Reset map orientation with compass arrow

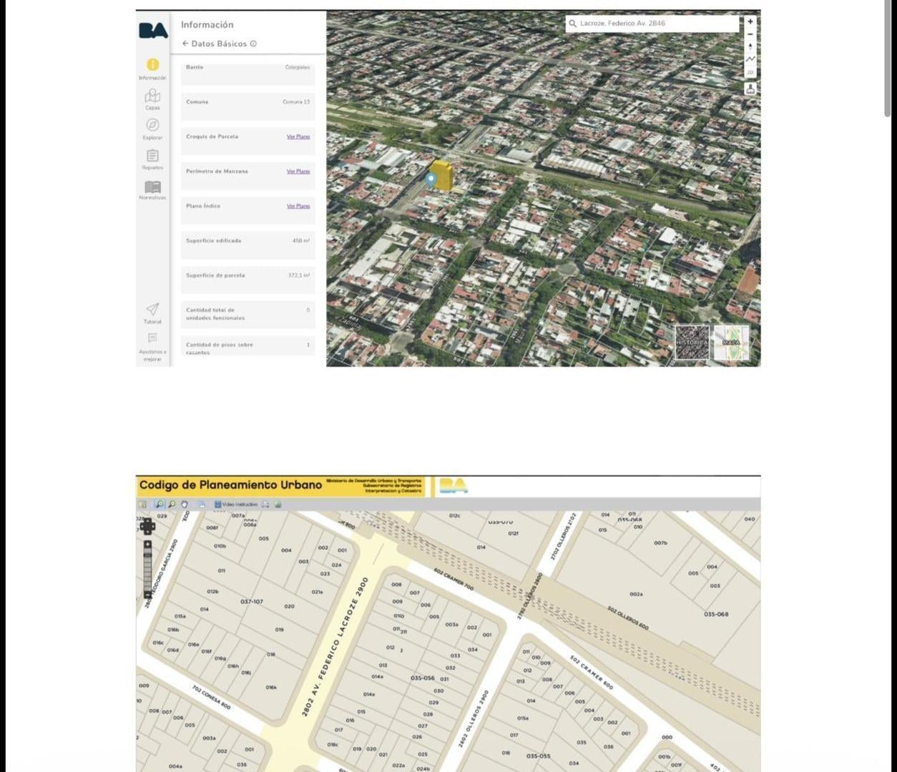coord(750,47)
